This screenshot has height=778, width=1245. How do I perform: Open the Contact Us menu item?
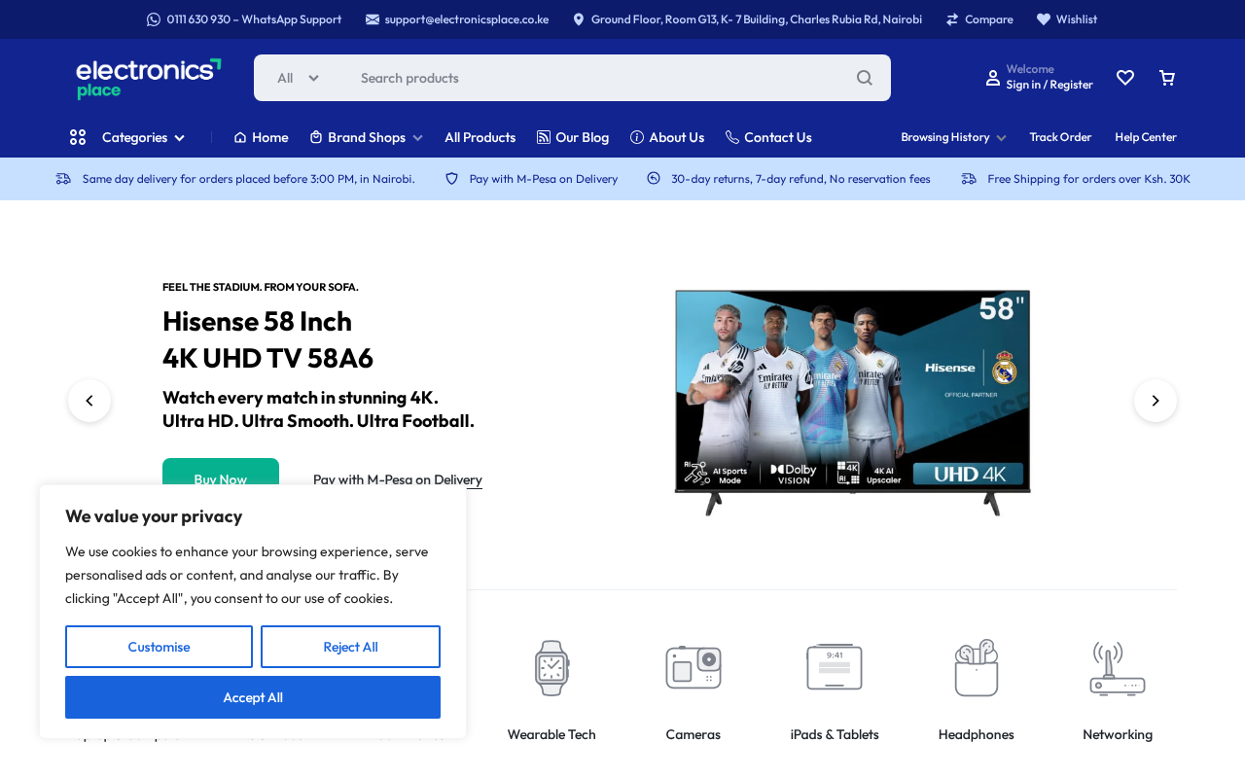pos(768,137)
